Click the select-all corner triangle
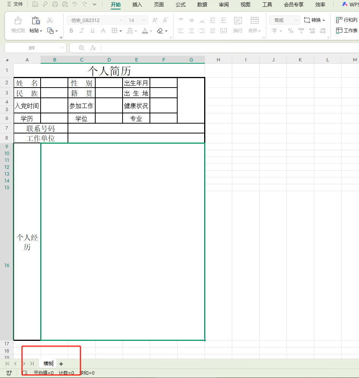The height and width of the screenshot is (378, 359). (x=7, y=60)
